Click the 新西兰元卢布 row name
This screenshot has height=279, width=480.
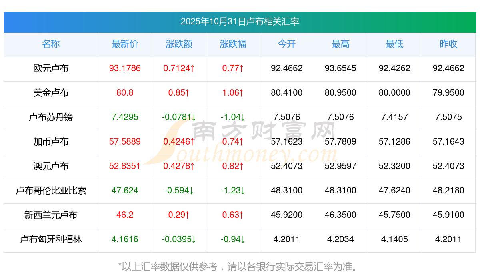coord(51,215)
